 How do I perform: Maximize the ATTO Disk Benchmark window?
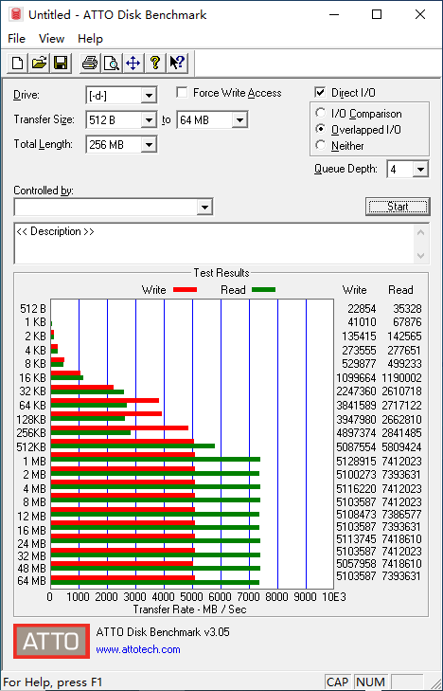pyautogui.click(x=377, y=14)
